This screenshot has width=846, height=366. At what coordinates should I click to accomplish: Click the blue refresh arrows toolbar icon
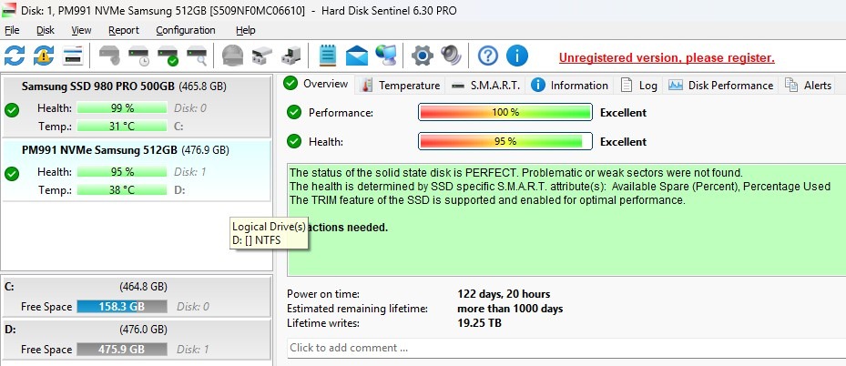(x=15, y=56)
